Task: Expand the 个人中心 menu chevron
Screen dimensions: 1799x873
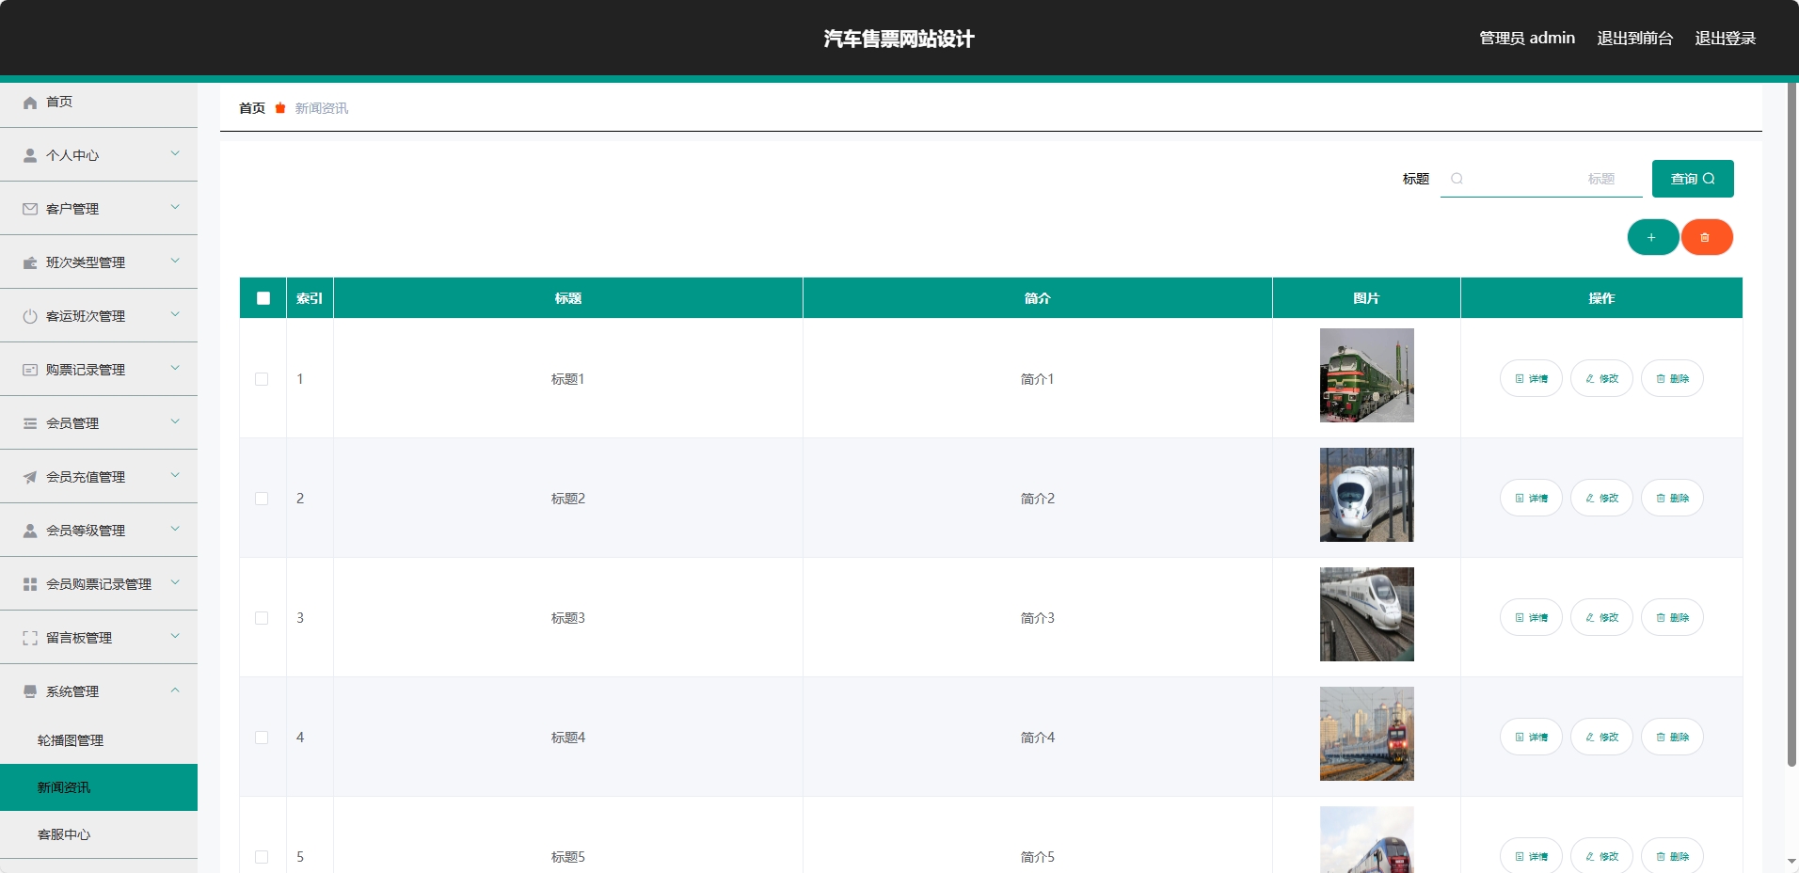Action: tap(175, 153)
